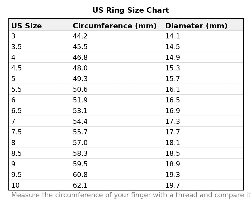Select the size 3 row cell

[13, 36]
